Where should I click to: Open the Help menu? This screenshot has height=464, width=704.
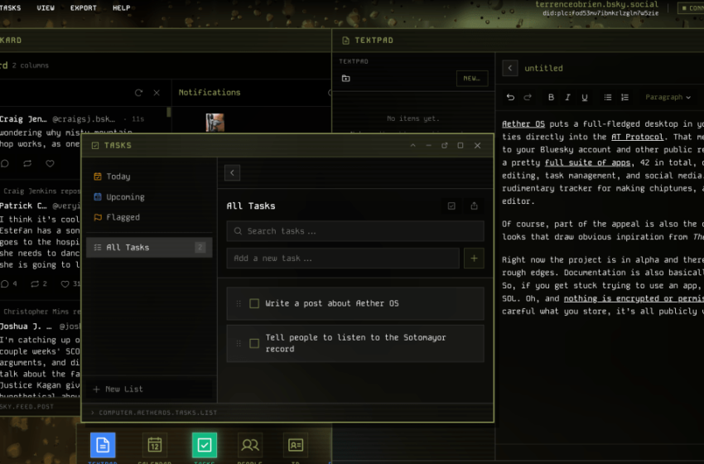coord(121,8)
